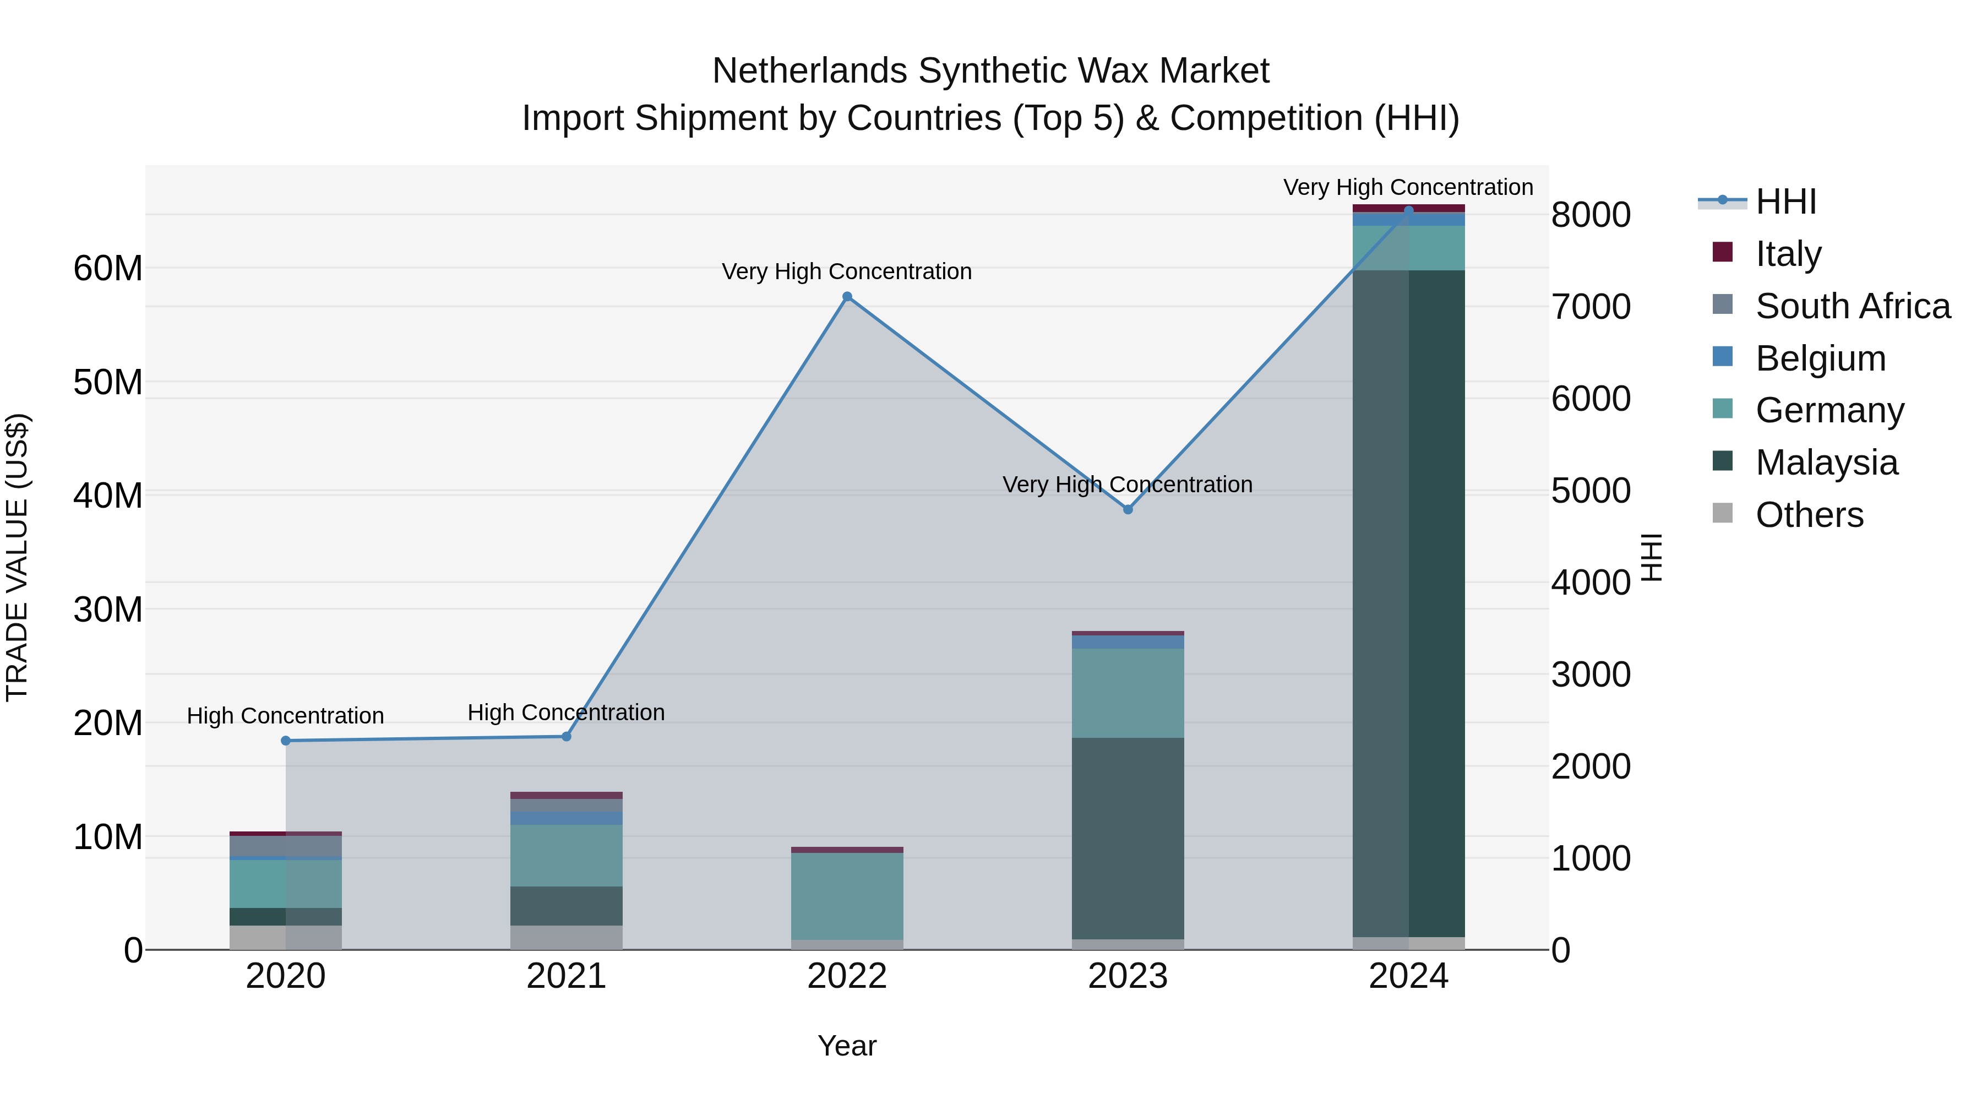
Task: Click the Malaysia segment of the 2023 bar
Action: tap(1128, 839)
